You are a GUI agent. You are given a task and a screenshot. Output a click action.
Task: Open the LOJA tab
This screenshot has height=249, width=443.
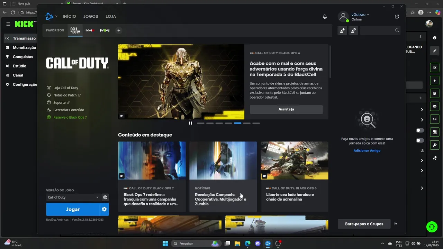coord(111,16)
